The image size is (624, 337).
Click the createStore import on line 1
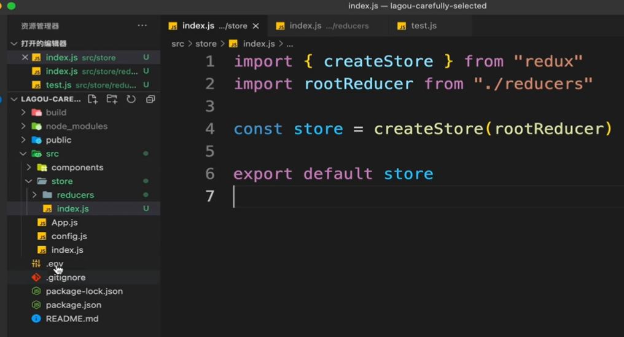(378, 61)
